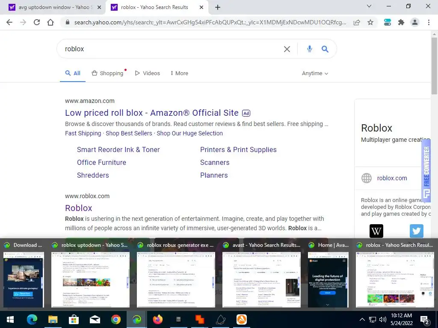Click the globe icon beside roblox.com
Image resolution: width=438 pixels, height=328 pixels.
(367, 178)
